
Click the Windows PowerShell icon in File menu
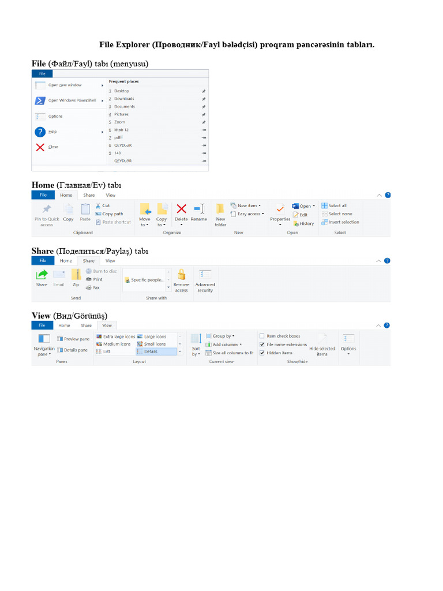click(x=40, y=100)
